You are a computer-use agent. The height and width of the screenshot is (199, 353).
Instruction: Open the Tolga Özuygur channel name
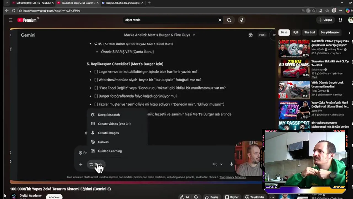pos(319,91)
